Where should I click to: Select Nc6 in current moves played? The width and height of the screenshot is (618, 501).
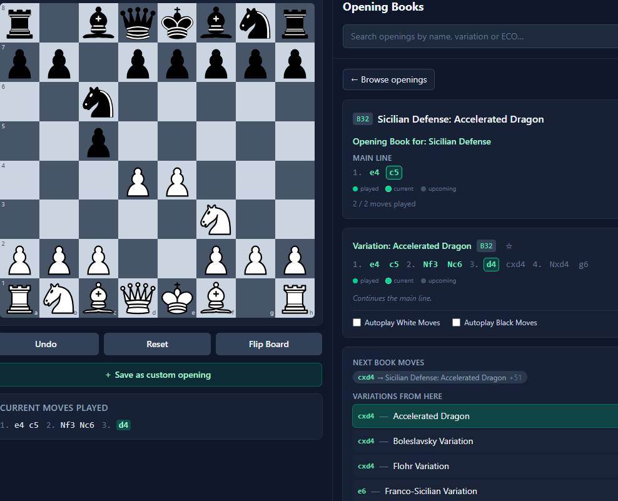point(87,425)
